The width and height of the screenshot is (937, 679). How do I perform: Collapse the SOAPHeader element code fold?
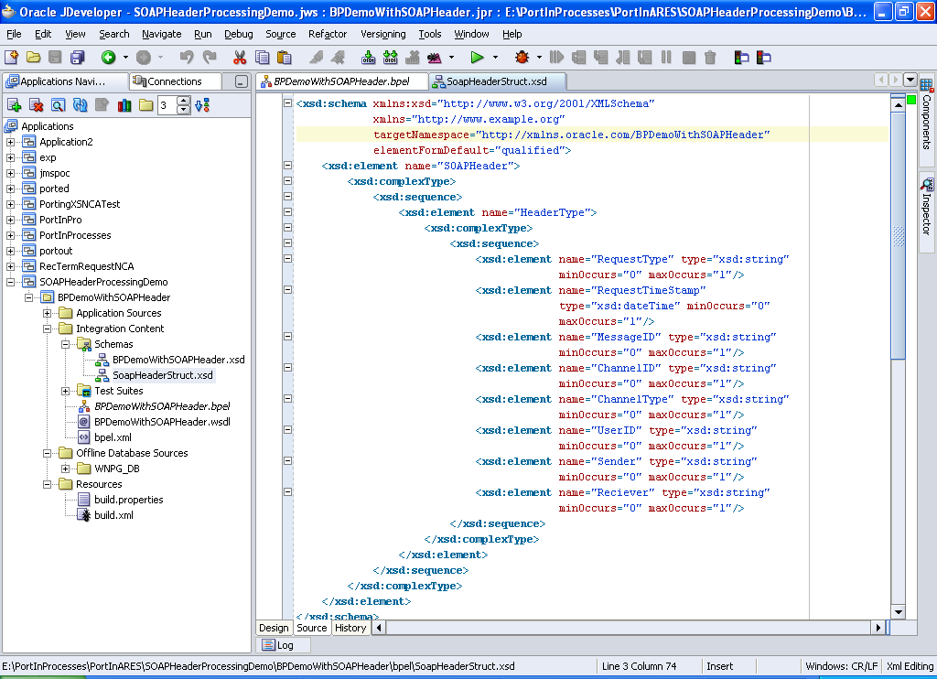click(287, 165)
